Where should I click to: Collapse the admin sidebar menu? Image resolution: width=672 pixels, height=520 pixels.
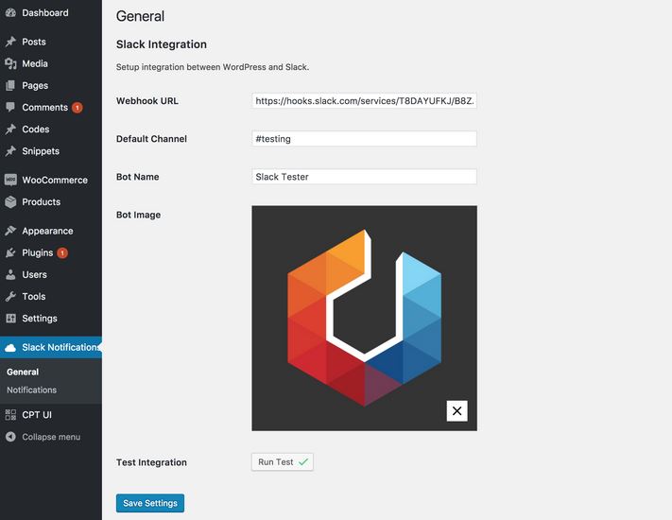(51, 437)
